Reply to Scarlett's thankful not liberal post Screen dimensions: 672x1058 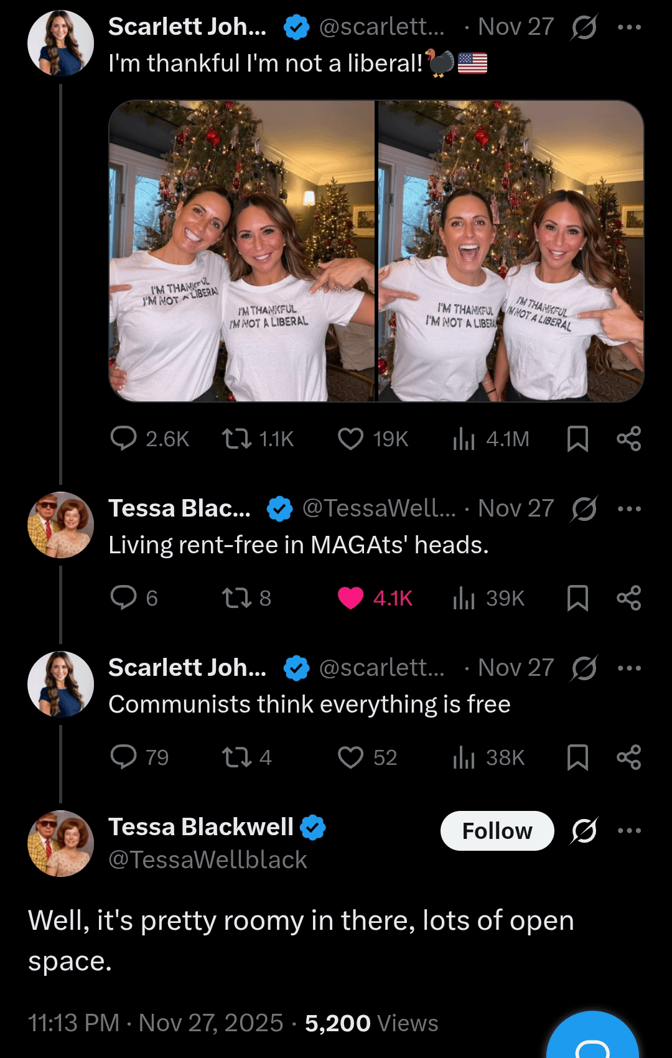[x=123, y=439]
